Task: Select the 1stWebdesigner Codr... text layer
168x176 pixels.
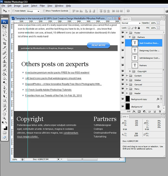Action: pyautogui.click(x=144, y=58)
